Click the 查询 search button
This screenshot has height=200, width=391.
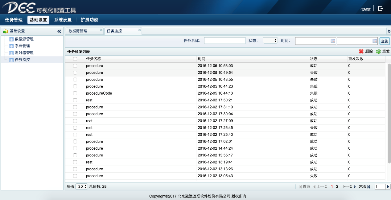pyautogui.click(x=385, y=41)
